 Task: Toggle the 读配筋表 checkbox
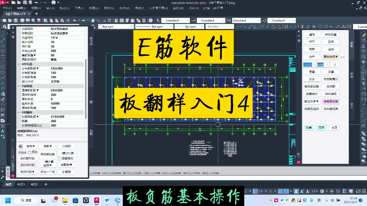(x=59, y=158)
